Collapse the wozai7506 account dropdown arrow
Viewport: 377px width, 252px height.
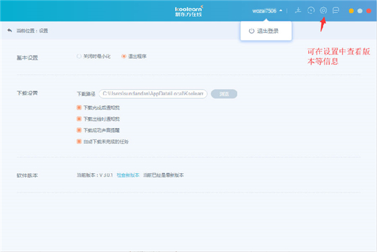coord(281,11)
